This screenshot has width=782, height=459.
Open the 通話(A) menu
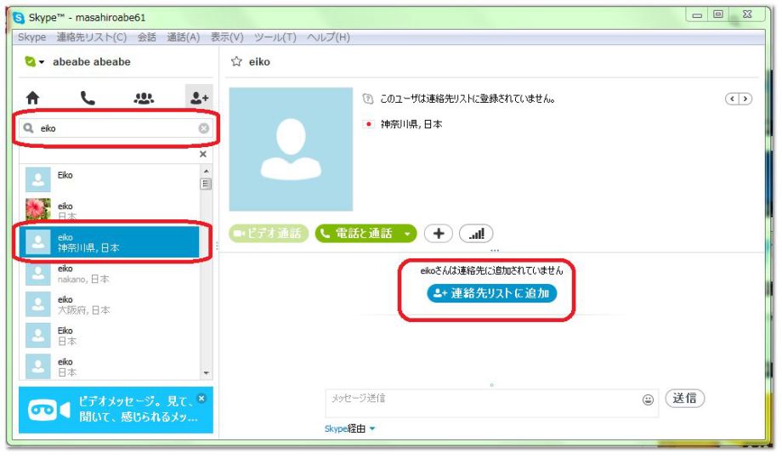[x=183, y=37]
